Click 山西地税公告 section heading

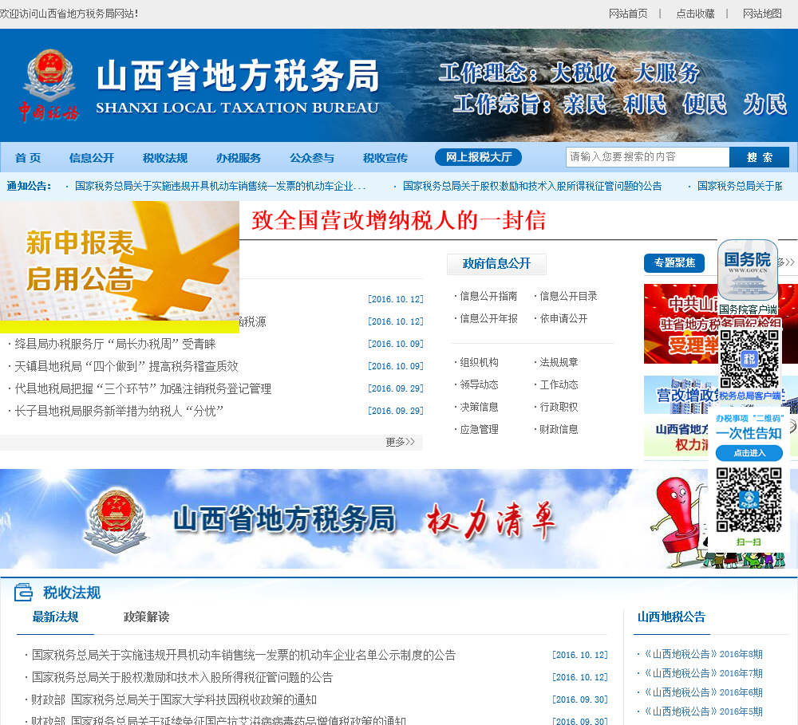[671, 617]
